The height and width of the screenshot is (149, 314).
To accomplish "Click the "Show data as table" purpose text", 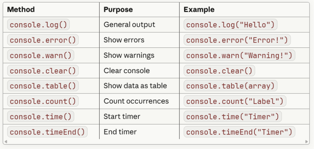I will (135, 86).
